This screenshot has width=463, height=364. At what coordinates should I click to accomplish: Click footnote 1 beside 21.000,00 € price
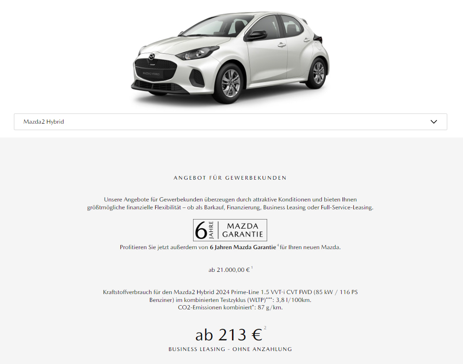pyautogui.click(x=252, y=268)
